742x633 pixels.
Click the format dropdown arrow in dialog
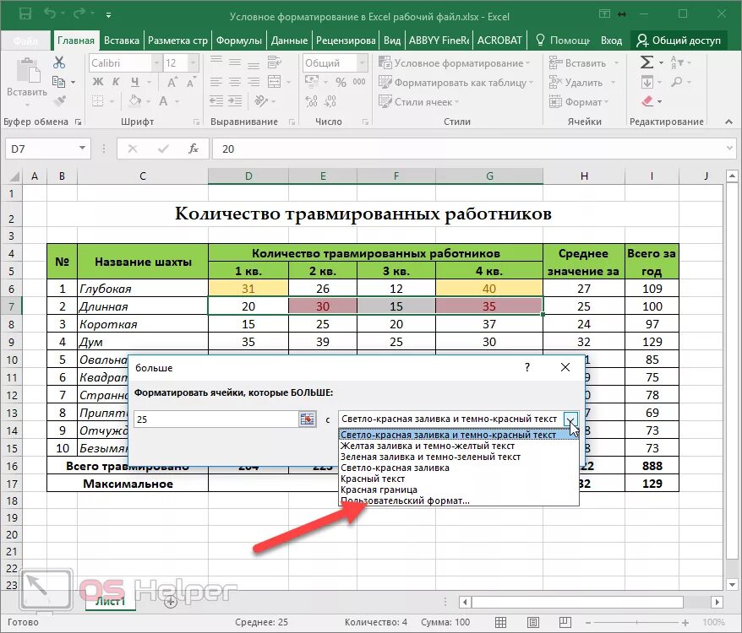pyautogui.click(x=570, y=419)
